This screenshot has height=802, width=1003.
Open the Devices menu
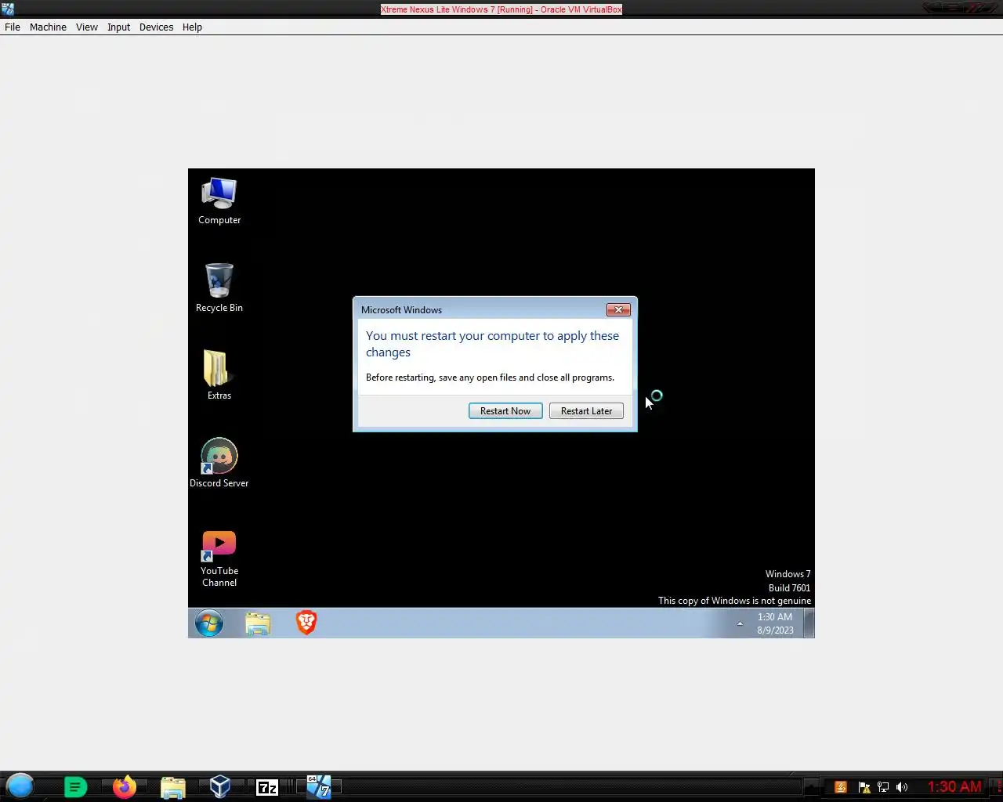(156, 27)
